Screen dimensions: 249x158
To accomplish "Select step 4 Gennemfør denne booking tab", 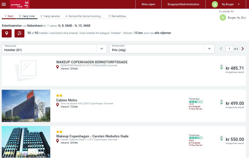I will point(84,16).
